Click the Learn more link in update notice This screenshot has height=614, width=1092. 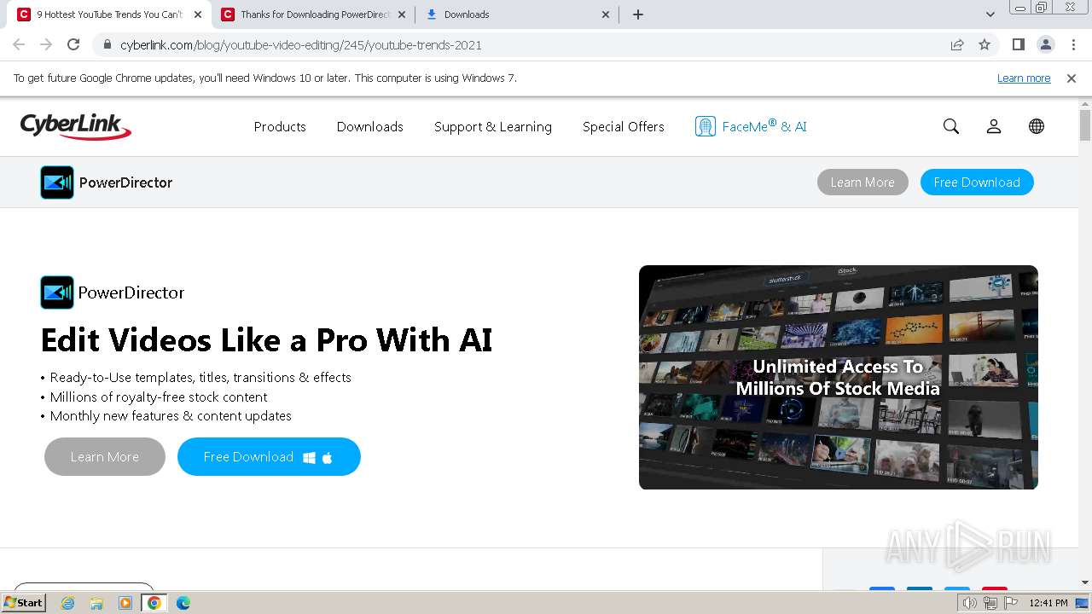coord(1024,78)
